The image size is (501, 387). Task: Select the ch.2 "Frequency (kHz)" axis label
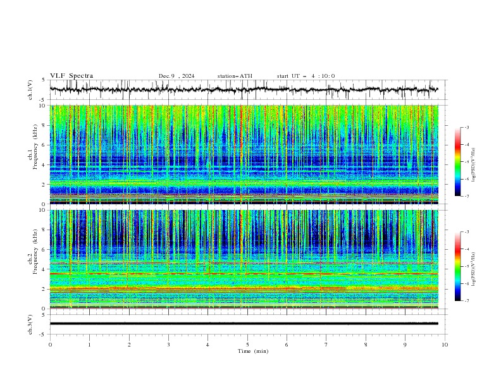[35, 251]
